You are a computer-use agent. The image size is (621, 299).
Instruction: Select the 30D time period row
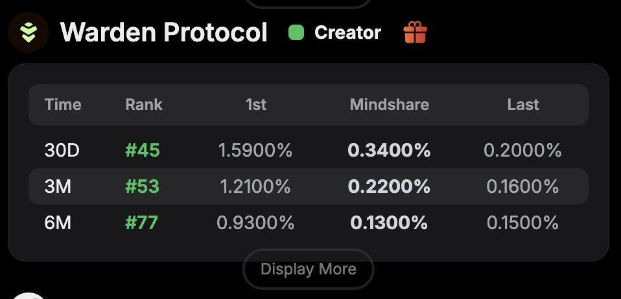62,151
